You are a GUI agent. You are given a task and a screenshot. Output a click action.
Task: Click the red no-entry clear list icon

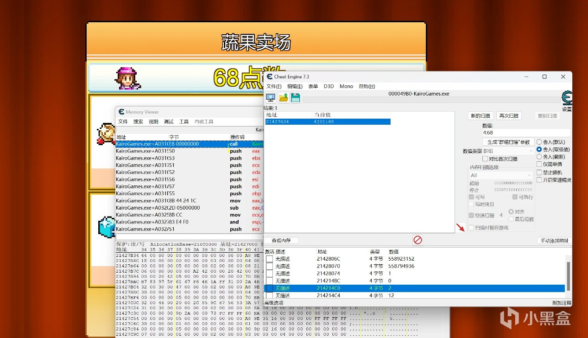point(417,240)
